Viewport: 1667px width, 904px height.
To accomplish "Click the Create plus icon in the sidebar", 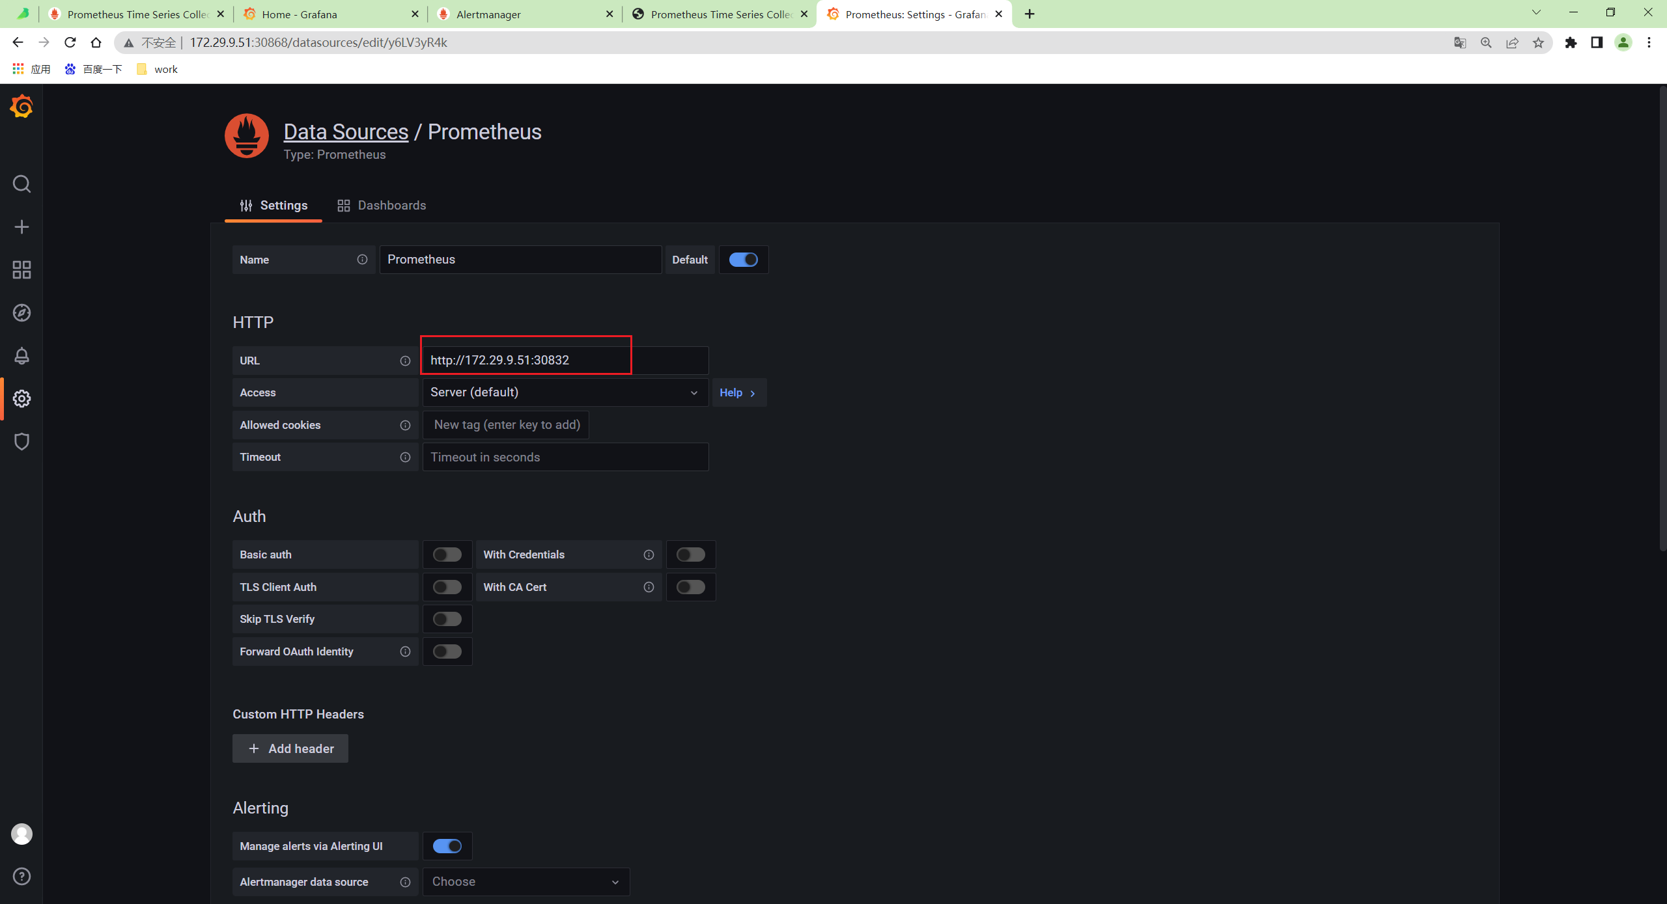I will coord(21,227).
